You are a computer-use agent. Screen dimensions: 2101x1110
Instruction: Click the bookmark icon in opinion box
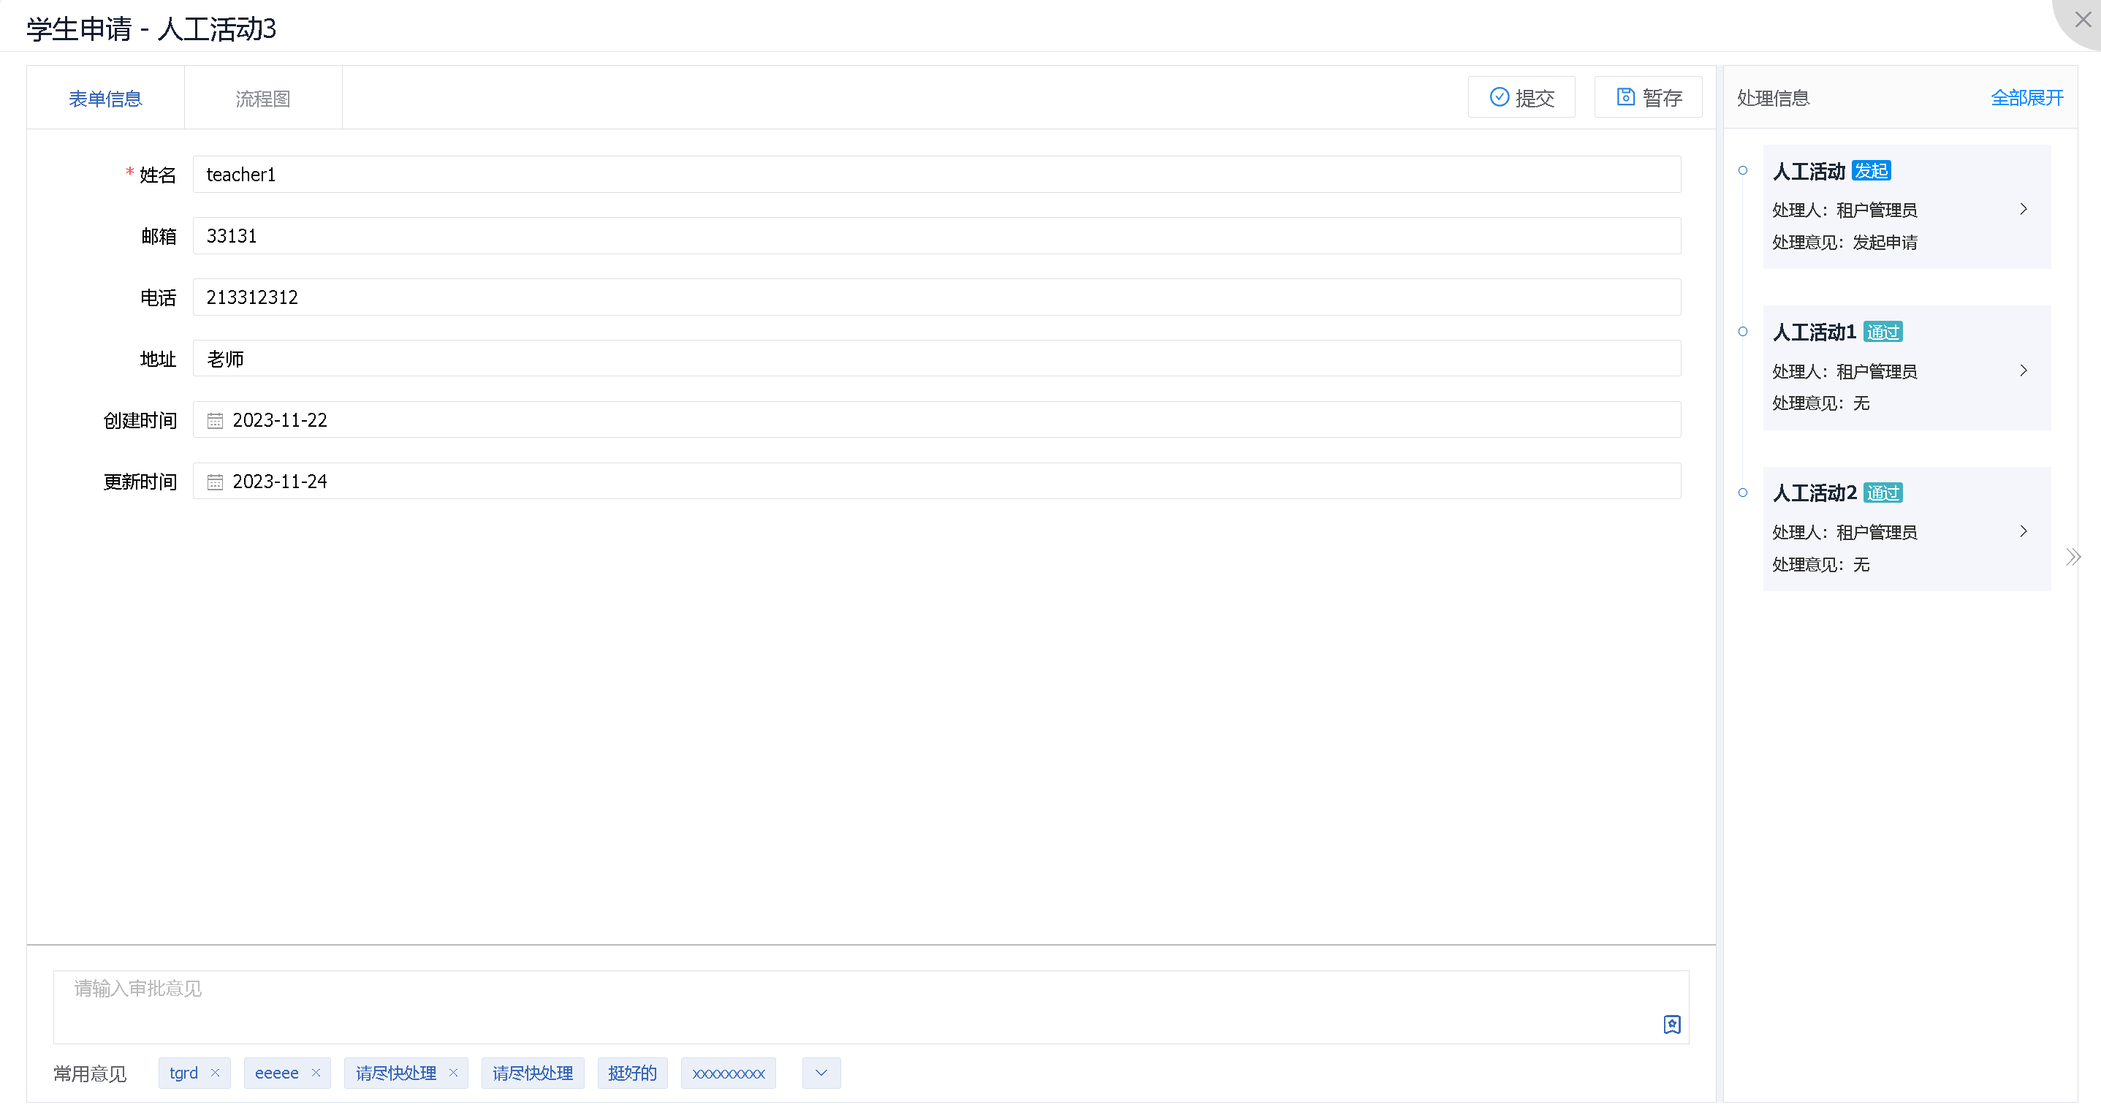click(1671, 1025)
